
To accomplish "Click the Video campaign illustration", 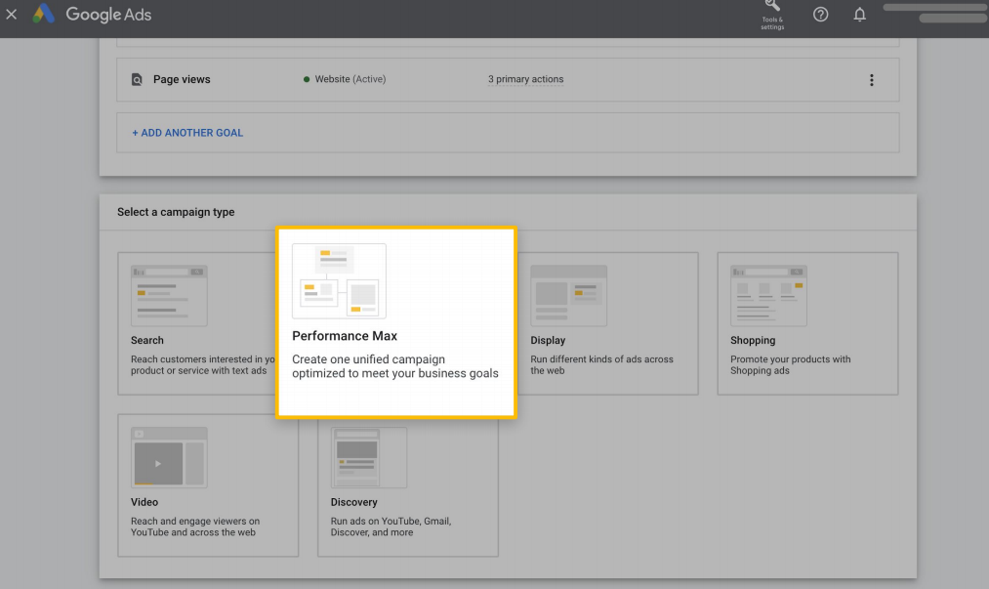I will pyautogui.click(x=169, y=458).
